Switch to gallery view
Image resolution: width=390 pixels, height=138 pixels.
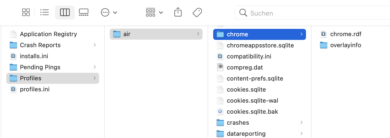(84, 12)
